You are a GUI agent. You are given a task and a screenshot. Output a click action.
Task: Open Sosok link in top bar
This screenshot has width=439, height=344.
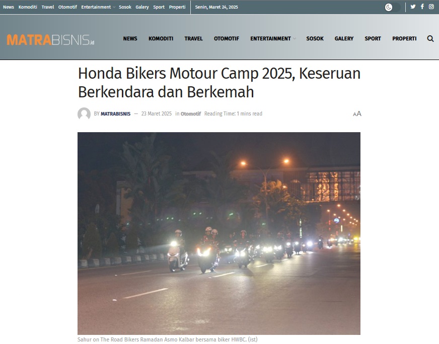(x=125, y=7)
